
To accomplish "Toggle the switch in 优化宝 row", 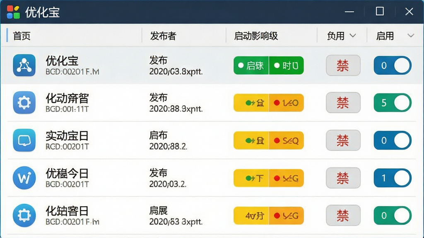I will (x=393, y=65).
